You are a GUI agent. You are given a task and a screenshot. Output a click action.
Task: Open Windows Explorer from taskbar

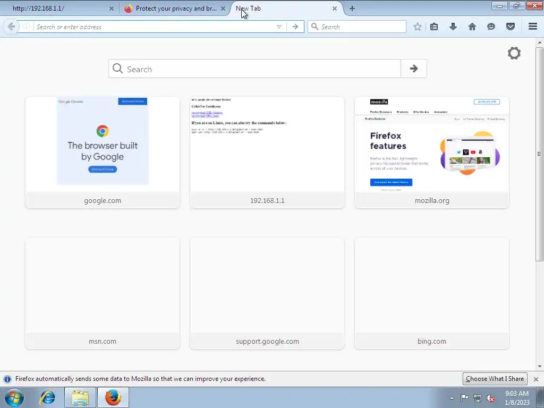click(x=80, y=397)
